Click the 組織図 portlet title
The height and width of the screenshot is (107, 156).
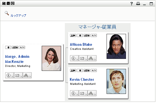8,3
